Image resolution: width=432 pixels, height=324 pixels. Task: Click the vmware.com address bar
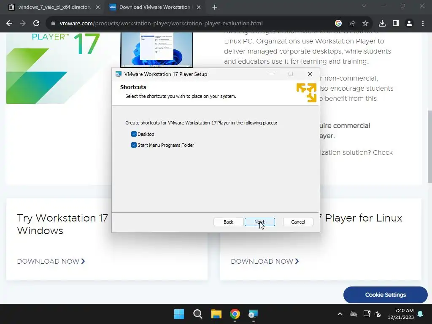tap(161, 24)
